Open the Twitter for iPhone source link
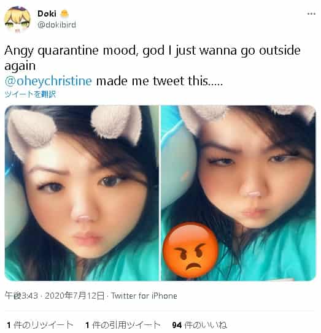Image resolution: width=321 pixels, height=333 pixels. [144, 296]
